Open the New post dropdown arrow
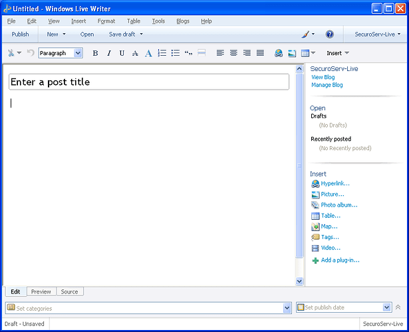 [64, 34]
